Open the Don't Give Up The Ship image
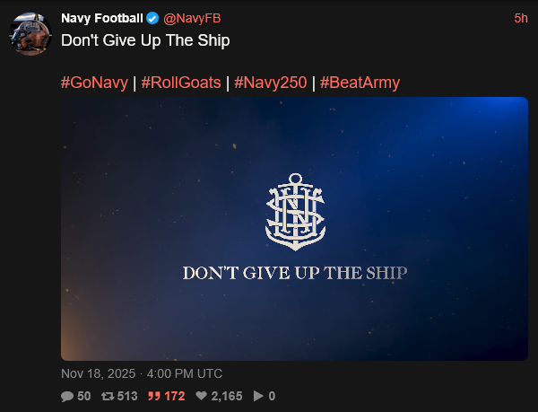Image resolution: width=538 pixels, height=412 pixels. coord(294,229)
